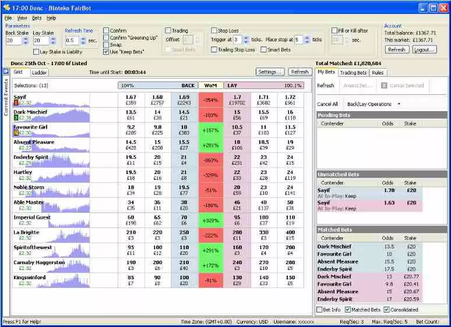Click Lay Stake spinner arrows
The width and height of the screenshot is (451, 327).
pyautogui.click(x=53, y=41)
